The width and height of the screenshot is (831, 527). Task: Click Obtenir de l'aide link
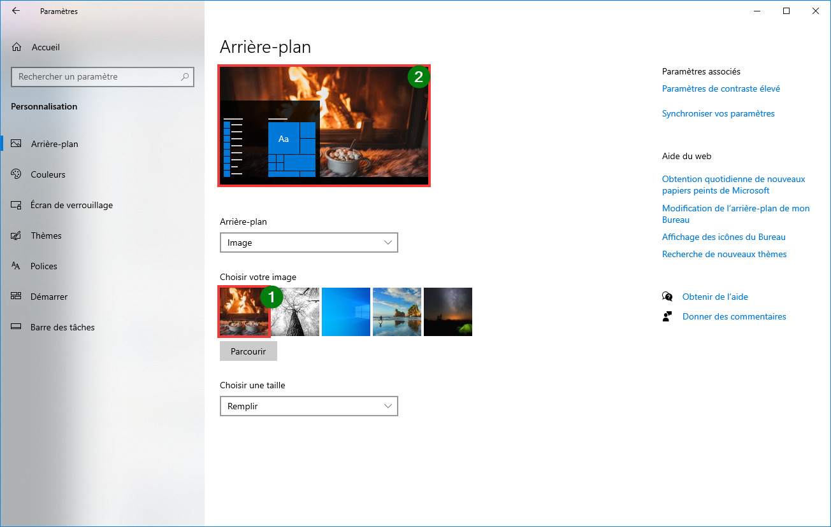tap(715, 297)
